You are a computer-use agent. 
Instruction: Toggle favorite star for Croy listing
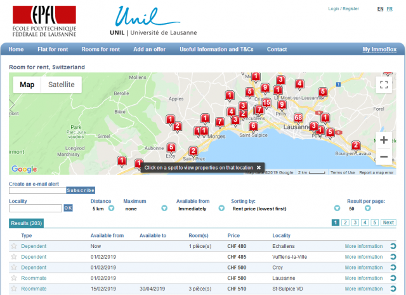pos(13,268)
